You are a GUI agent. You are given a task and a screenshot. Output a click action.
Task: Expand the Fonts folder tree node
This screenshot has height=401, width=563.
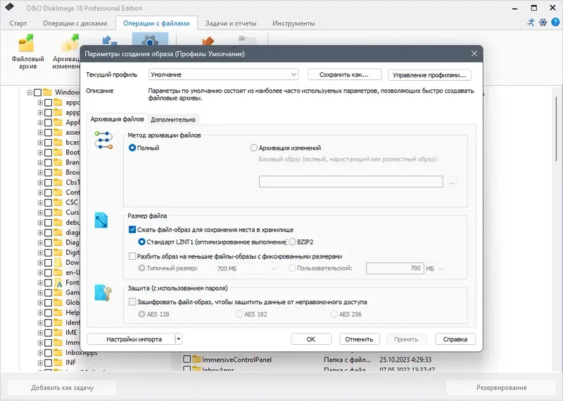point(40,282)
